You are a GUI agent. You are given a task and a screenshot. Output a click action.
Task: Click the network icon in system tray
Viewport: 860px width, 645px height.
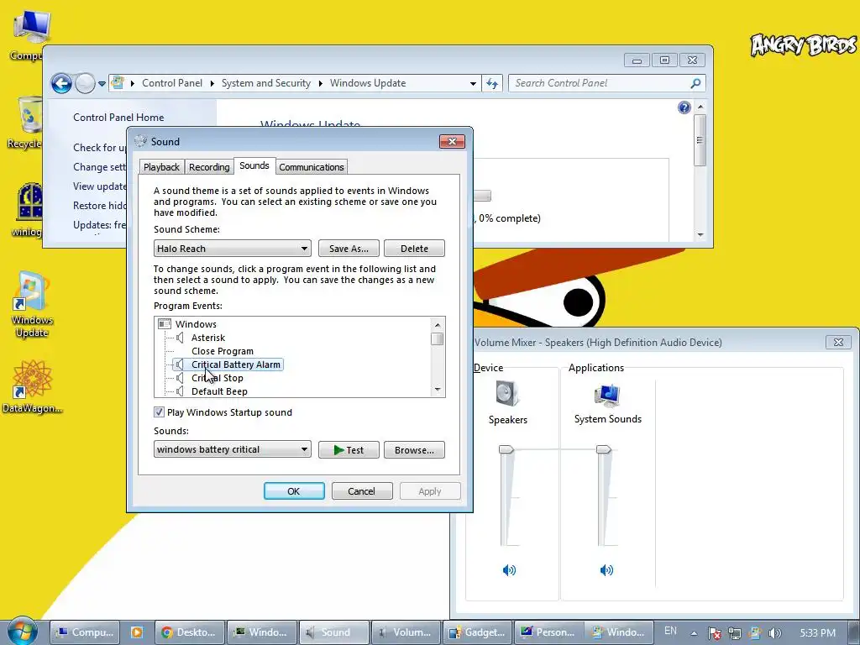pyautogui.click(x=735, y=633)
